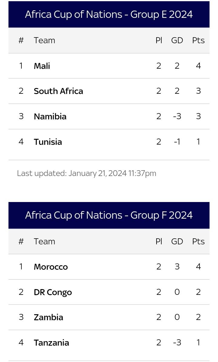Open the Mali team link

pos(42,66)
